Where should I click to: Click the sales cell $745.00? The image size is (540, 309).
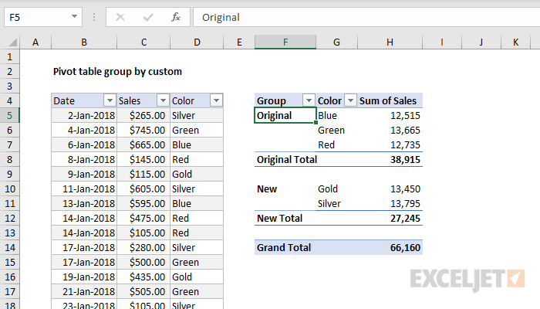[143, 130]
